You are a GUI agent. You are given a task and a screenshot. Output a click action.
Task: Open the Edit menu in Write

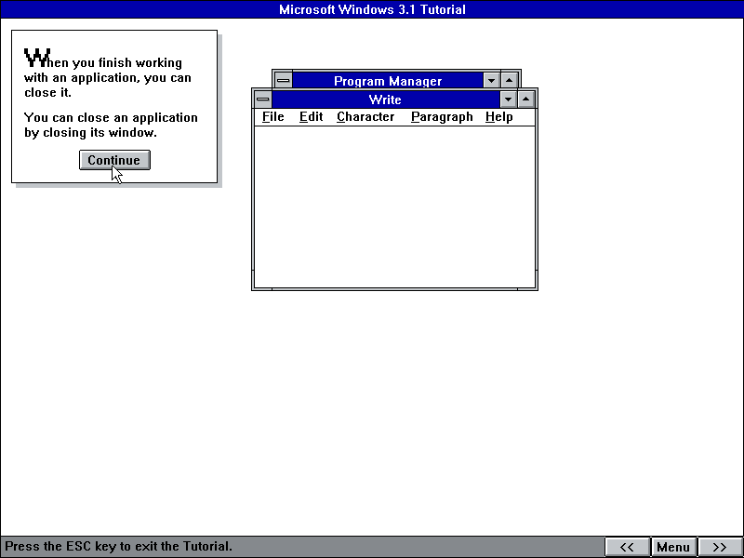pos(311,117)
